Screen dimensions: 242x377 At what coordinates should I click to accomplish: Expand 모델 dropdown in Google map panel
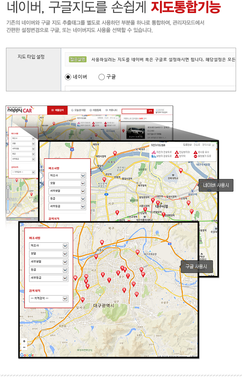pyautogui.click(x=49, y=254)
